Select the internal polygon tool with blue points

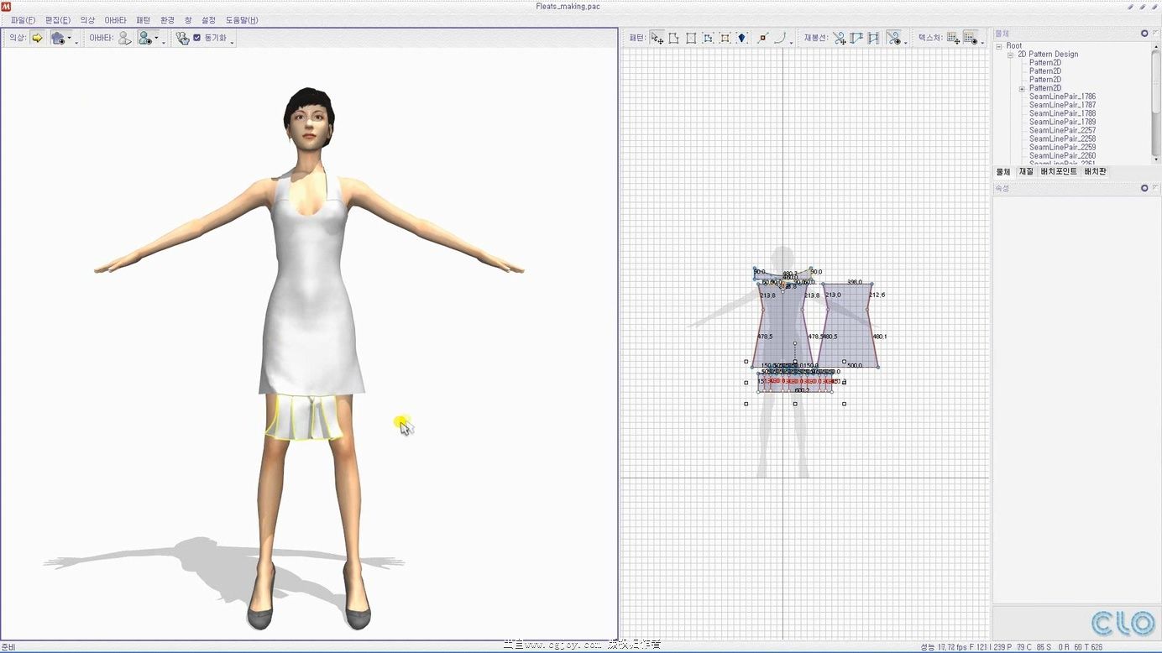coord(708,38)
